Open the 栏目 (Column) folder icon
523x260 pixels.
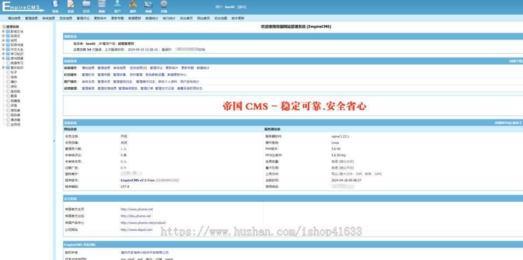pyautogui.click(x=86, y=4)
